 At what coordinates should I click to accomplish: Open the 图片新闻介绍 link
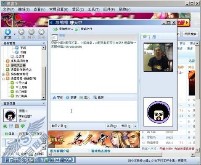tap(60, 151)
